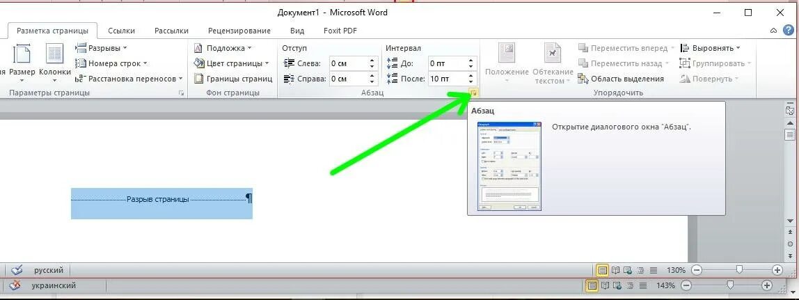Select the Разрыв страницы page break line
The width and height of the screenshot is (799, 300).
coord(161,199)
